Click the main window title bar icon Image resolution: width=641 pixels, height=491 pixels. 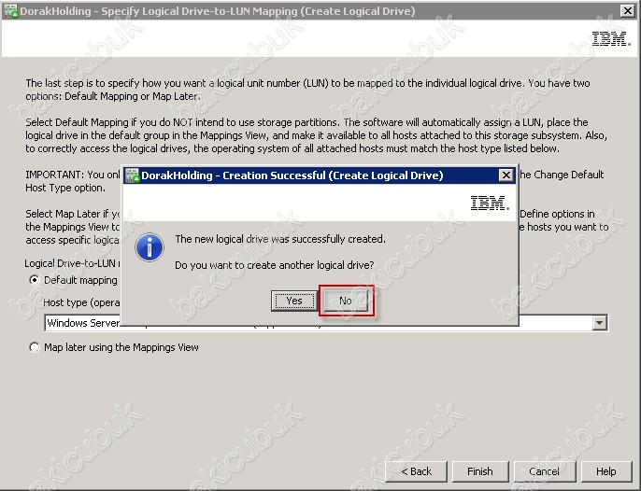(x=10, y=11)
